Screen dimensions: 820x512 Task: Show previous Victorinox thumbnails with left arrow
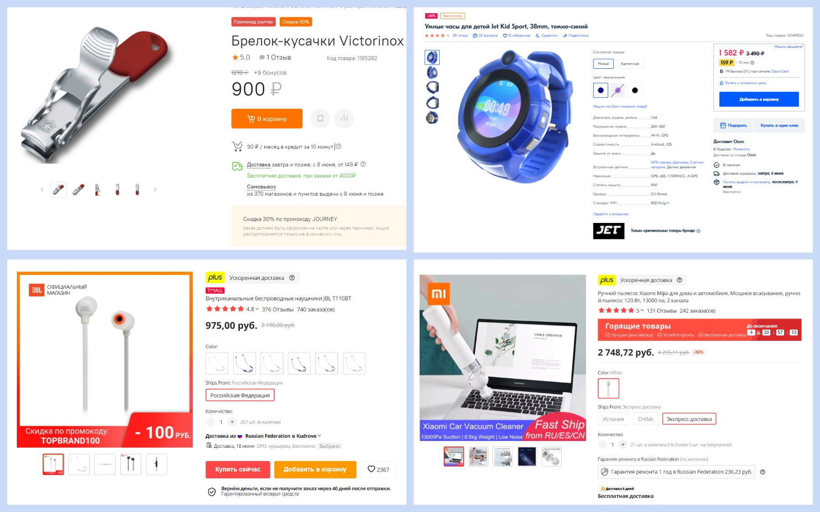[x=42, y=190]
